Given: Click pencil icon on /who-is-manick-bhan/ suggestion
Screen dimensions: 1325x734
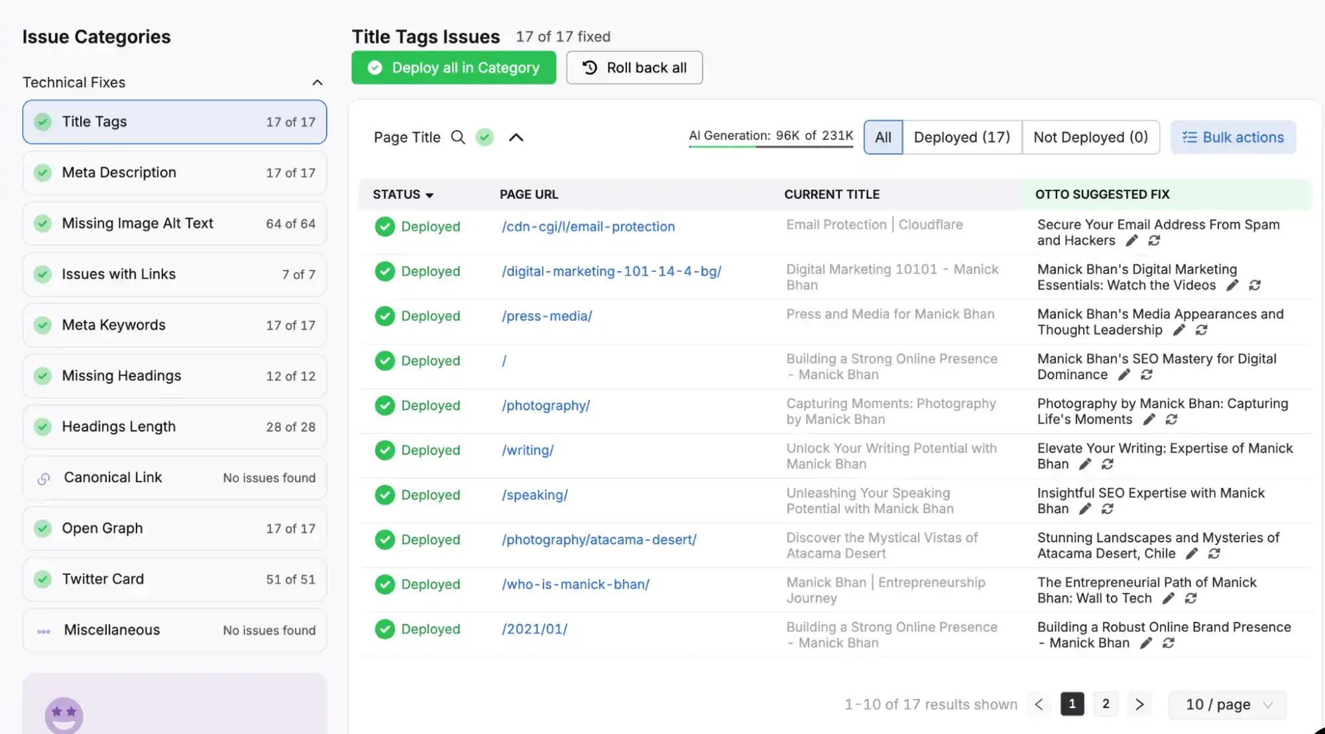Looking at the screenshot, I should [1169, 599].
